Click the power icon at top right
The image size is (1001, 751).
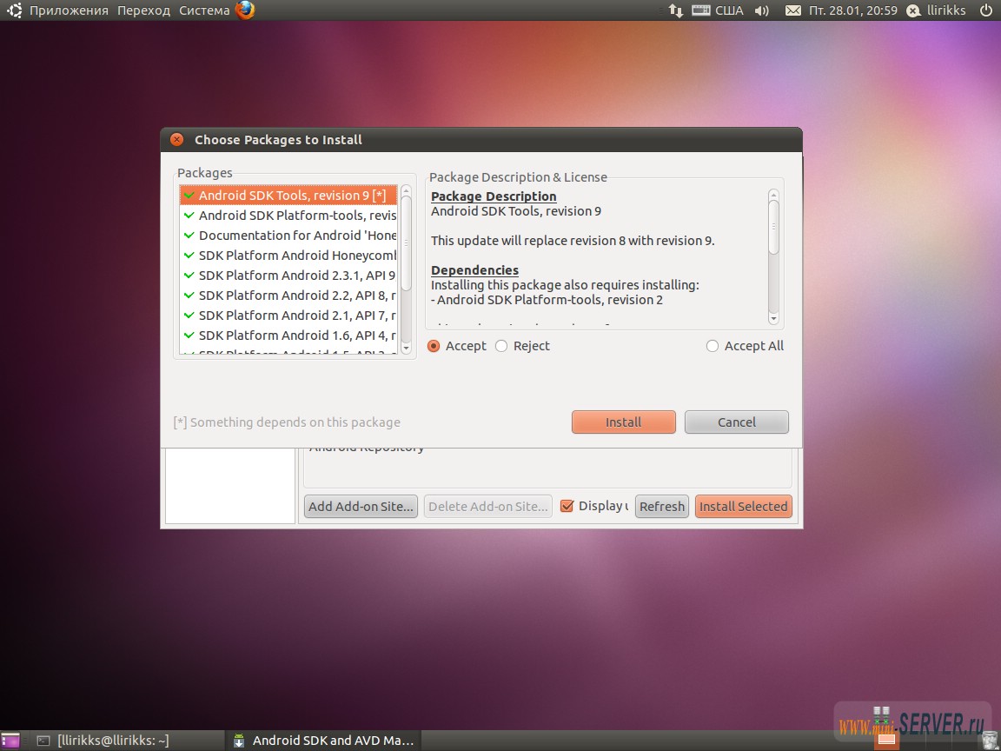(987, 10)
